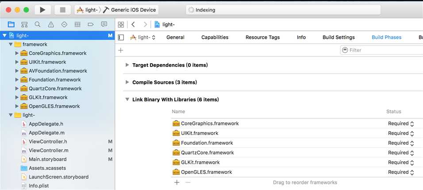Open the light- scheme selector
The height and width of the screenshot is (190, 423).
point(87,10)
